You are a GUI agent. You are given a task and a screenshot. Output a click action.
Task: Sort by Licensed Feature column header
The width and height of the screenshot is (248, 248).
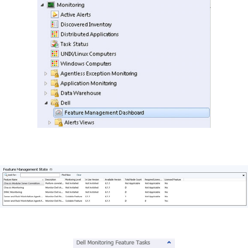[x=174, y=180]
